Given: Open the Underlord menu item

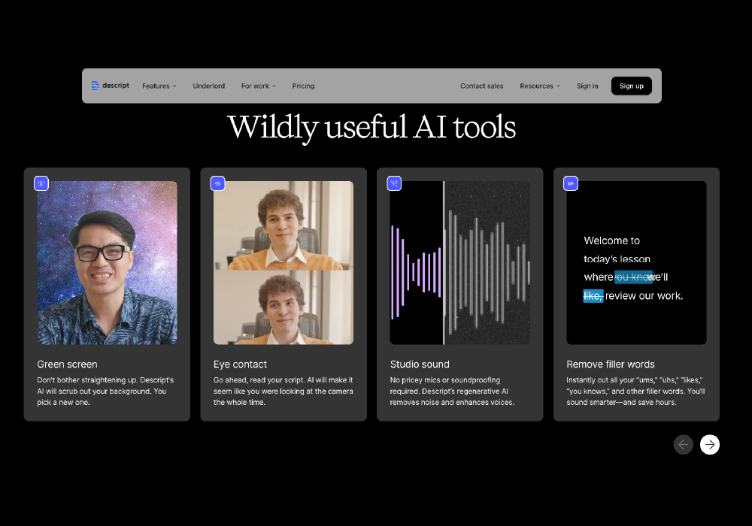Looking at the screenshot, I should (208, 86).
